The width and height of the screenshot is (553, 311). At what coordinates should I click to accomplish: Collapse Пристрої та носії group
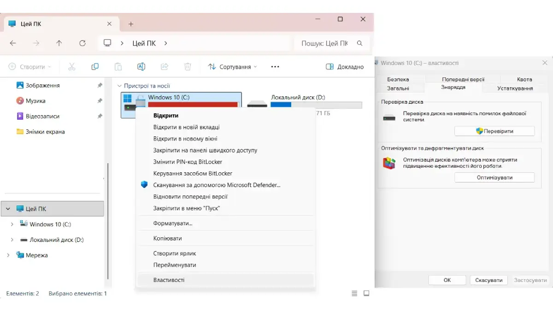click(119, 86)
